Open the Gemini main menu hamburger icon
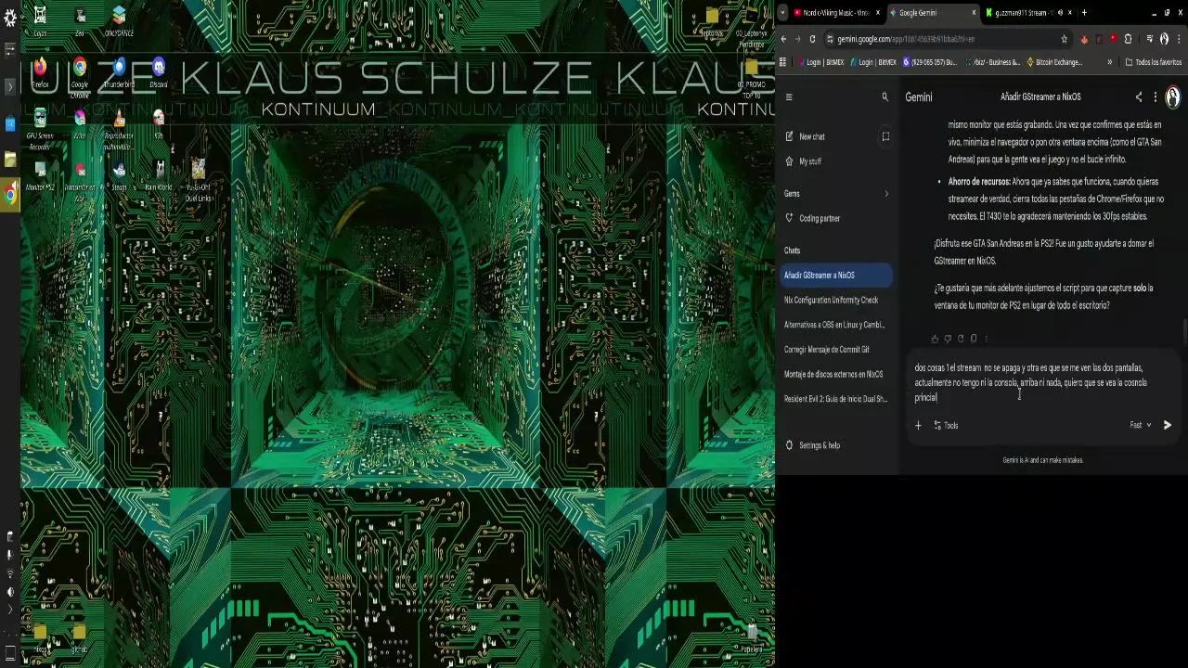1188x668 pixels. (789, 96)
